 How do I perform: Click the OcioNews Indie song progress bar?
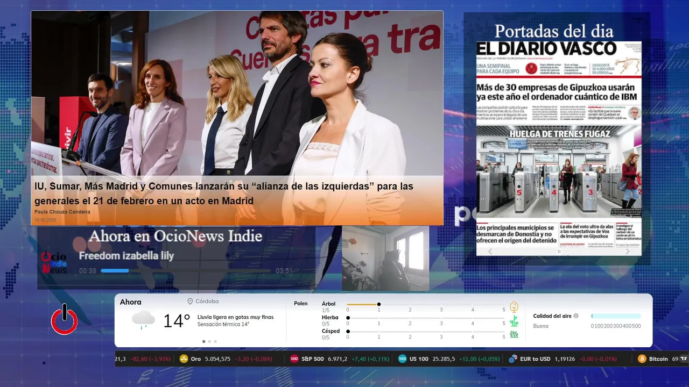pos(186,271)
